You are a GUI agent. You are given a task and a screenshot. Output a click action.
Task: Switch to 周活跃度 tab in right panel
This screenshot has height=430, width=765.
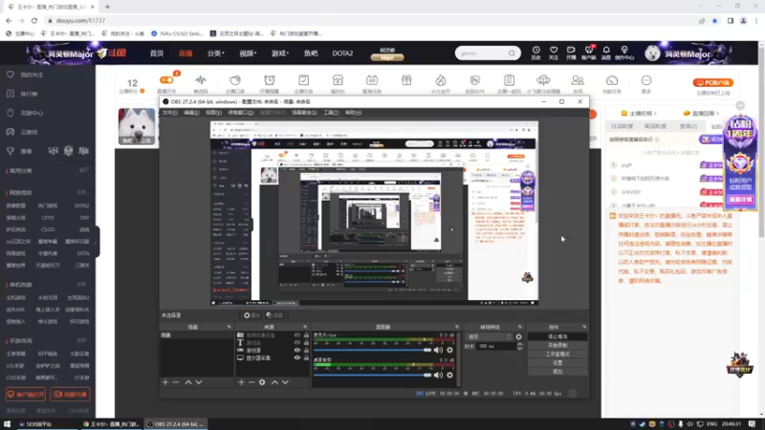655,126
